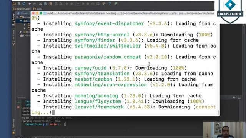Select the aula1 breadcrumb
The width and height of the screenshot is (246, 138).
coord(38,9)
